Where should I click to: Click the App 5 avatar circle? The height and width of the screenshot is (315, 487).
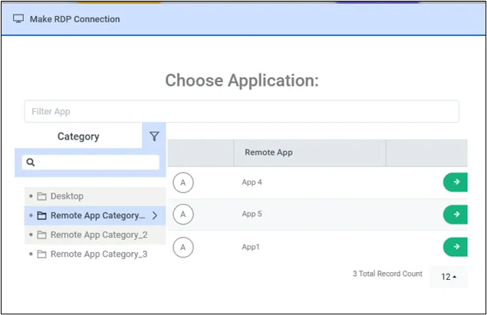183,214
